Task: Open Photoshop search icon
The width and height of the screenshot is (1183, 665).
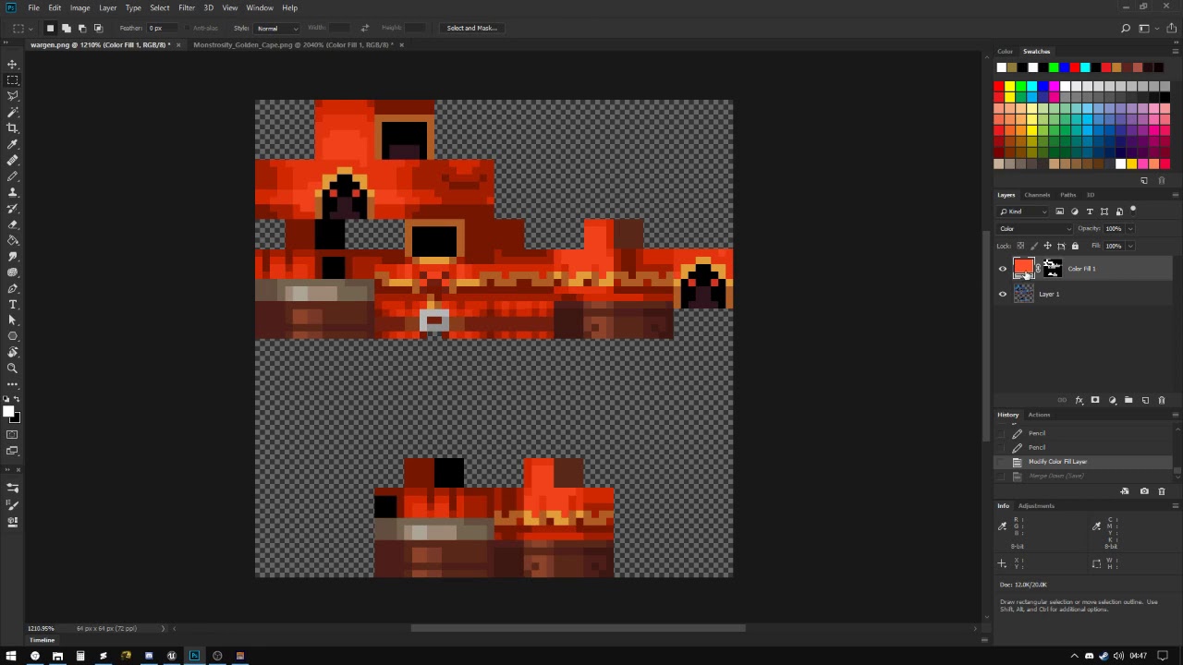Action: click(1126, 28)
